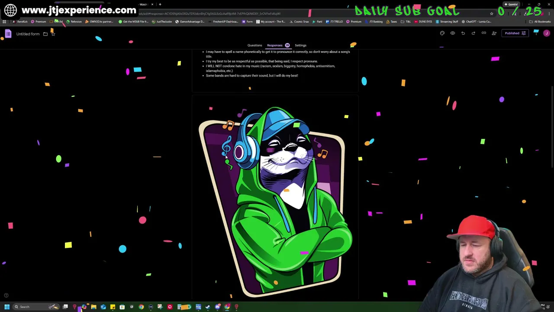The width and height of the screenshot is (554, 312).
Task: Open a new Chrome tab
Action: pyautogui.click(x=160, y=4)
